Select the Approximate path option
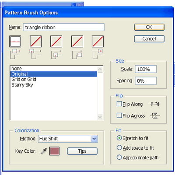The image size is (175, 175). coord(119,157)
